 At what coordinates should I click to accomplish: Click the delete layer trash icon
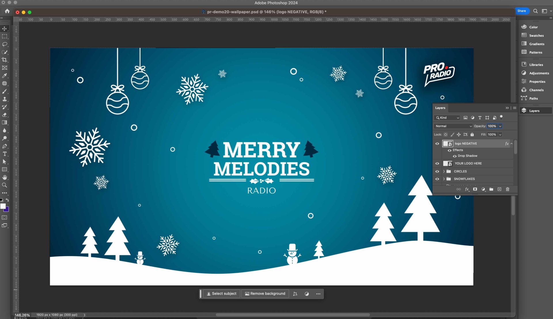coord(507,189)
